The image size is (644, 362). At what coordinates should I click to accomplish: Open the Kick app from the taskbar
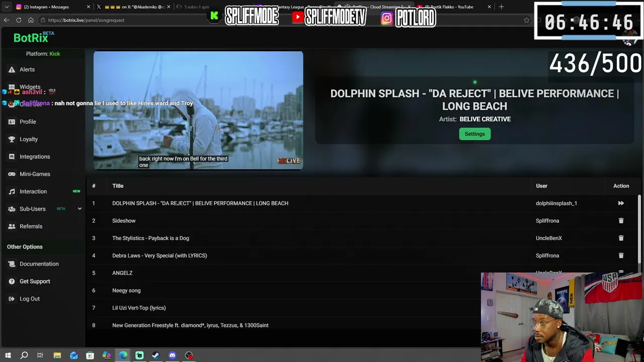pyautogui.click(x=139, y=355)
